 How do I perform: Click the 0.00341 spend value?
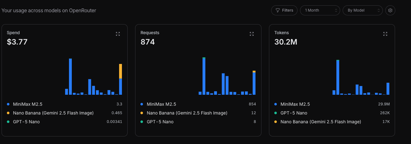[114, 122]
